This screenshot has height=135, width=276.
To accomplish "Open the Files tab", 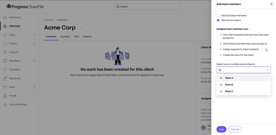I will [x=76, y=36].
